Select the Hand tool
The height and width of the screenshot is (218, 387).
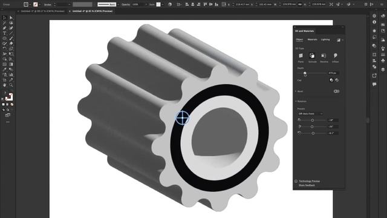[4, 85]
